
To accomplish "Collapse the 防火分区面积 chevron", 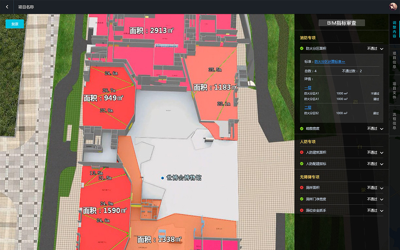I will coord(382,49).
